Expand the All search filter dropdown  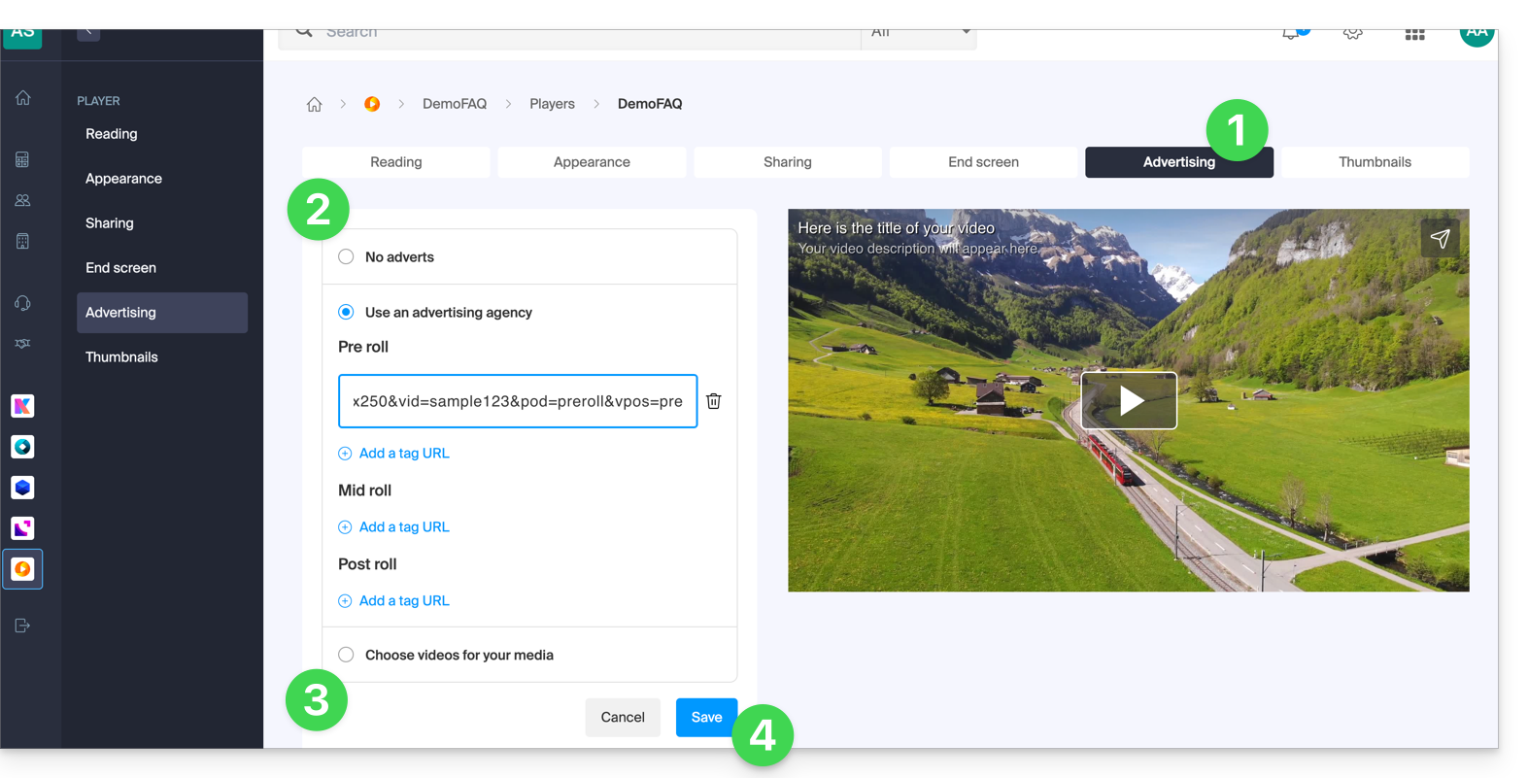pos(918,34)
